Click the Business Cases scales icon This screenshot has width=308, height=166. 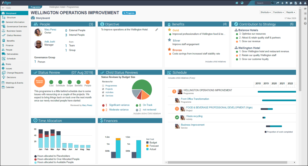(x=4, y=31)
